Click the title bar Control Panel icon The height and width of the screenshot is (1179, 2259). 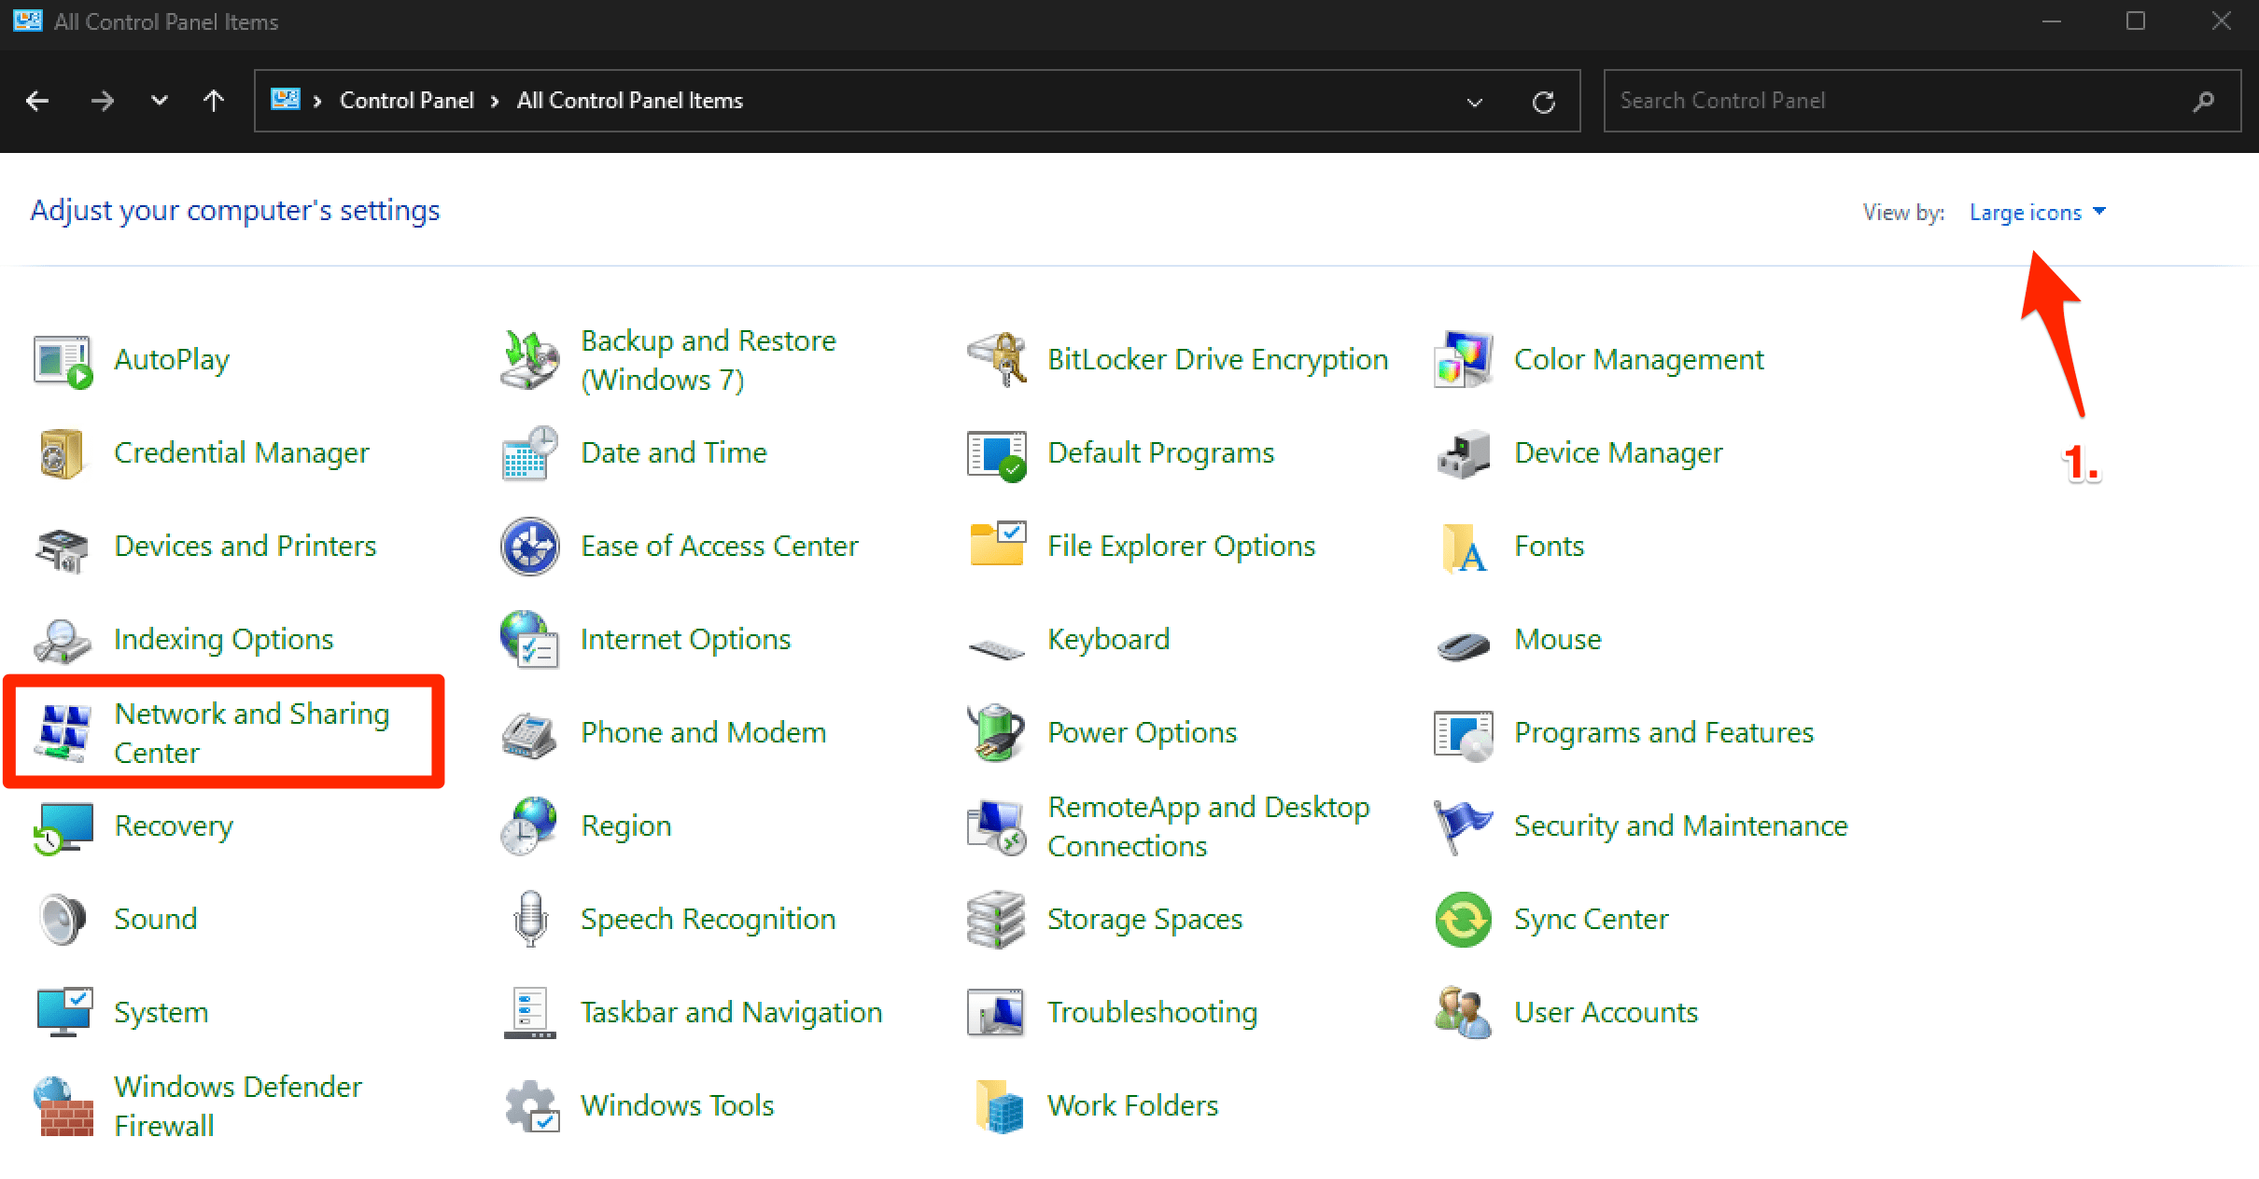pos(28,21)
